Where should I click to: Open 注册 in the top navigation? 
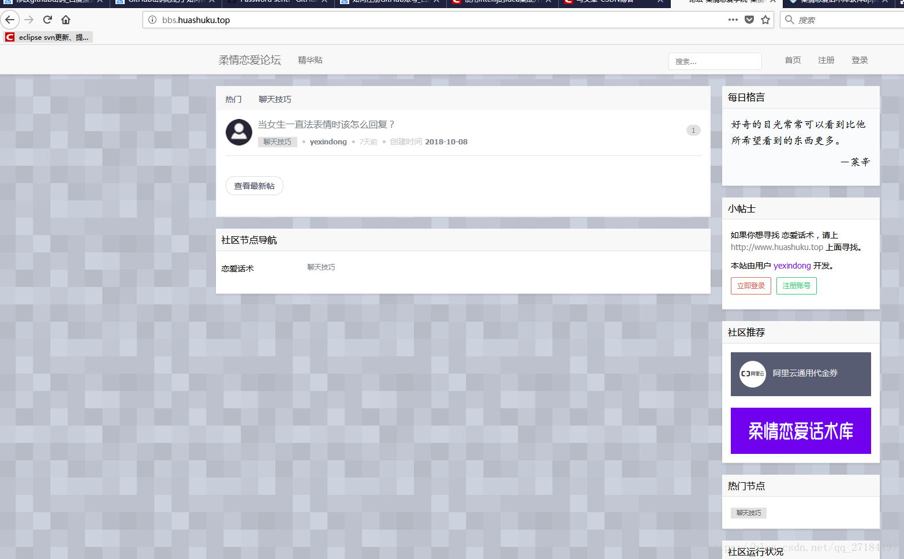pyautogui.click(x=826, y=60)
